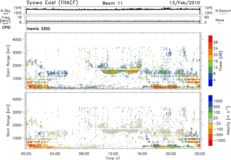This screenshot has height=160, width=231.
Task: Click the '20:00' time axis tick label
Action: click(x=171, y=154)
